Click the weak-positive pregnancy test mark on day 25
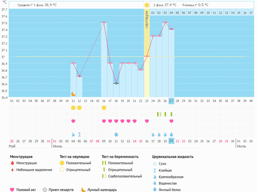The image size is (257, 192). [x=159, y=114]
